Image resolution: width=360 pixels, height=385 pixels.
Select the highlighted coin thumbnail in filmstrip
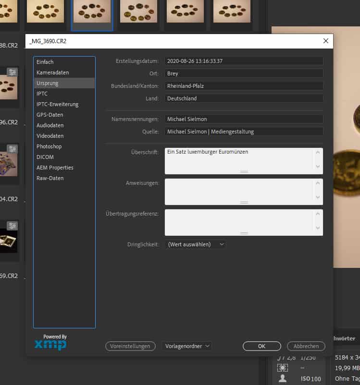[x=92, y=12]
